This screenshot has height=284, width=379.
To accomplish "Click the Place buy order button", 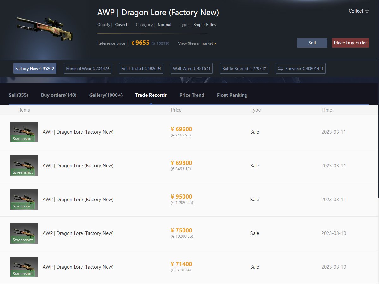I will point(350,43).
